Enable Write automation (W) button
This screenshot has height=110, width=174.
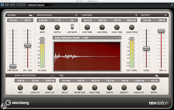click(14, 5)
